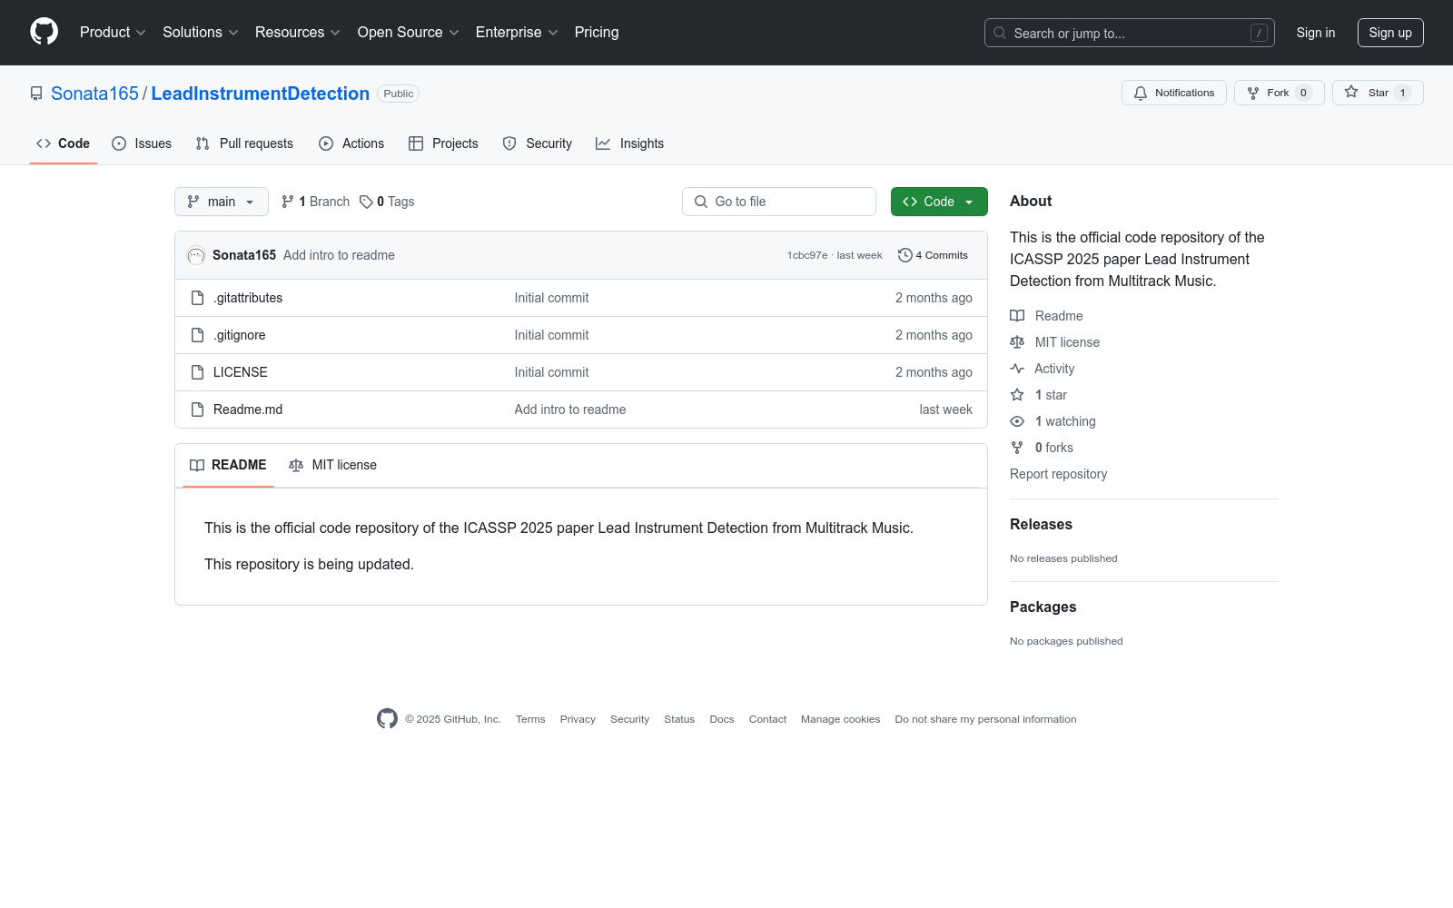Expand the Enterprise menu
Image resolution: width=1453 pixels, height=908 pixels.
(x=517, y=32)
